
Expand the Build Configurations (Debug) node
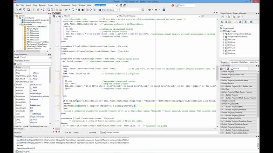tap(224, 34)
